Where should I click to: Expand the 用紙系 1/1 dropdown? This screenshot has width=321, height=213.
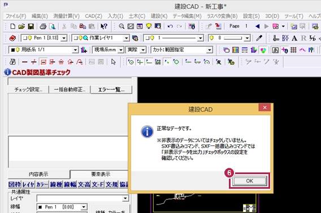[x=75, y=50]
